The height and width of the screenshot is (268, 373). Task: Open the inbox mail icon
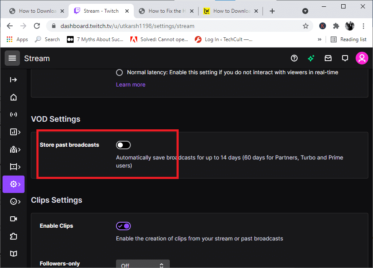328,58
